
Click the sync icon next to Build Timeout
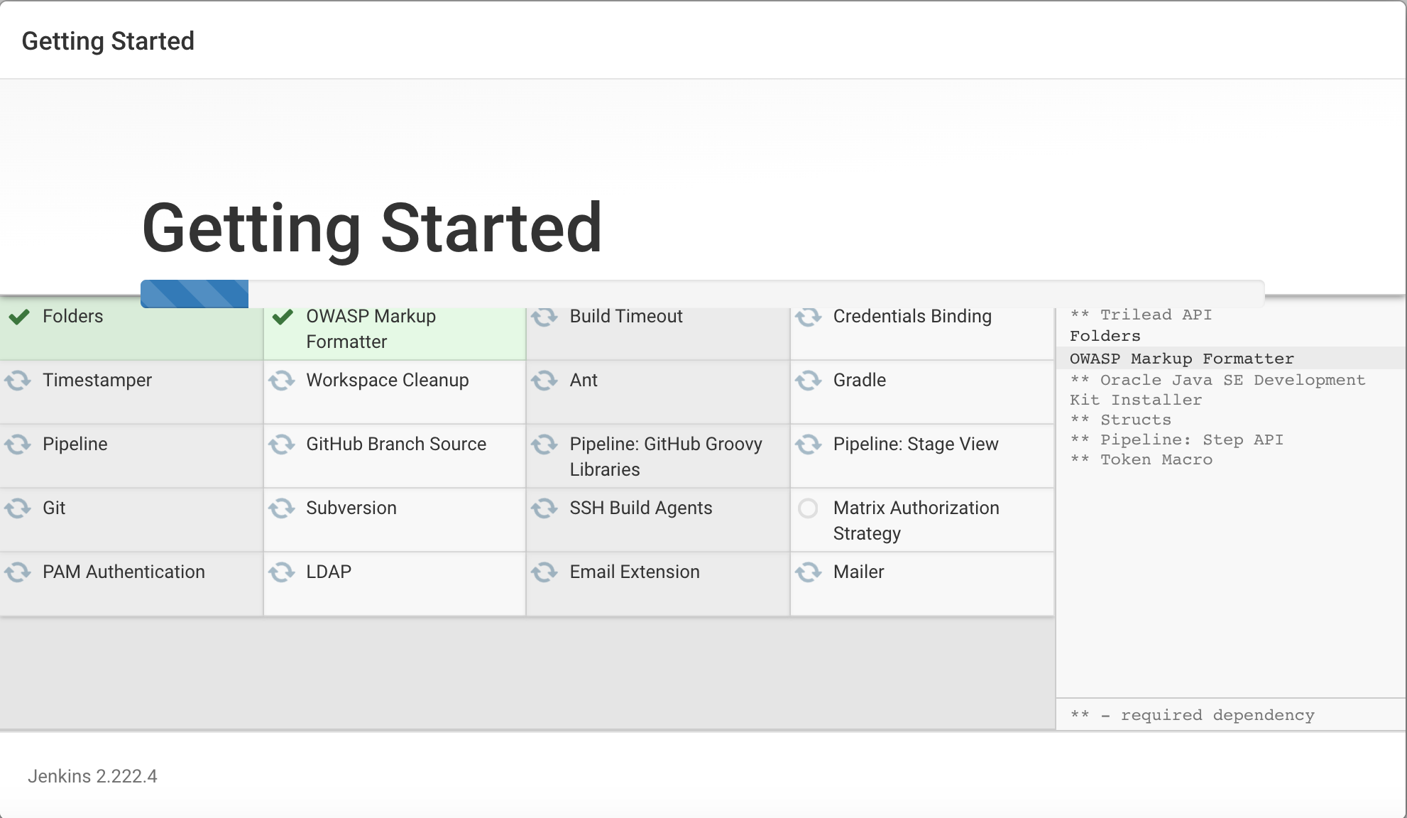click(545, 317)
